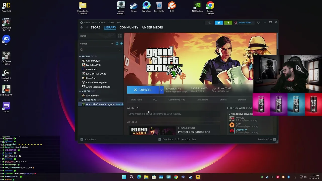The height and width of the screenshot is (181, 322).
Task: Sort library by recent activity clock icon
Action: point(117,43)
